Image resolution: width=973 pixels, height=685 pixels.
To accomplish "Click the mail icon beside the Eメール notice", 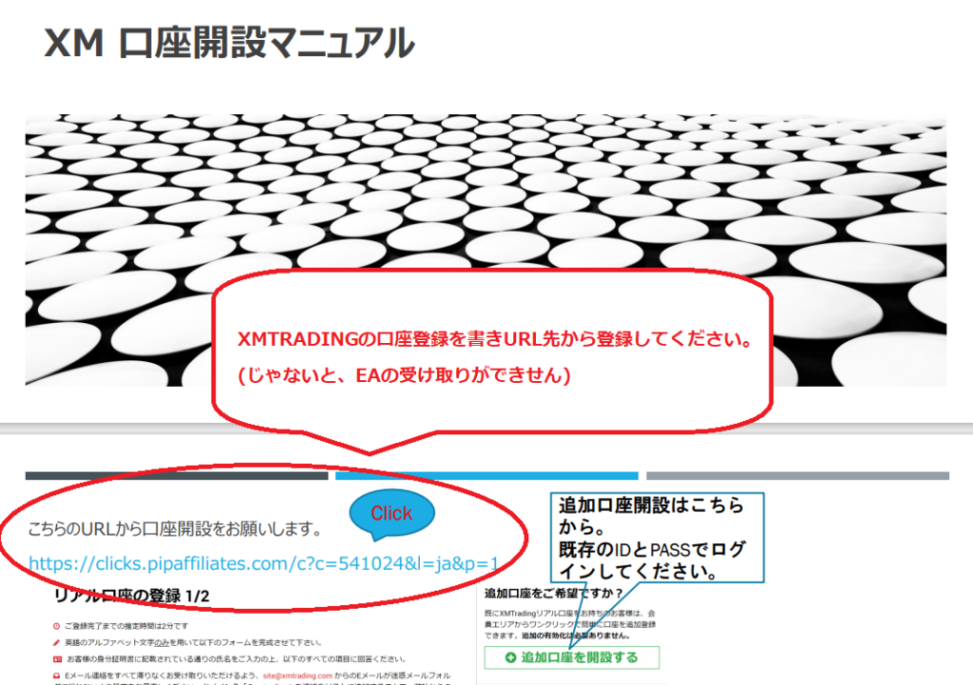I will pyautogui.click(x=56, y=675).
